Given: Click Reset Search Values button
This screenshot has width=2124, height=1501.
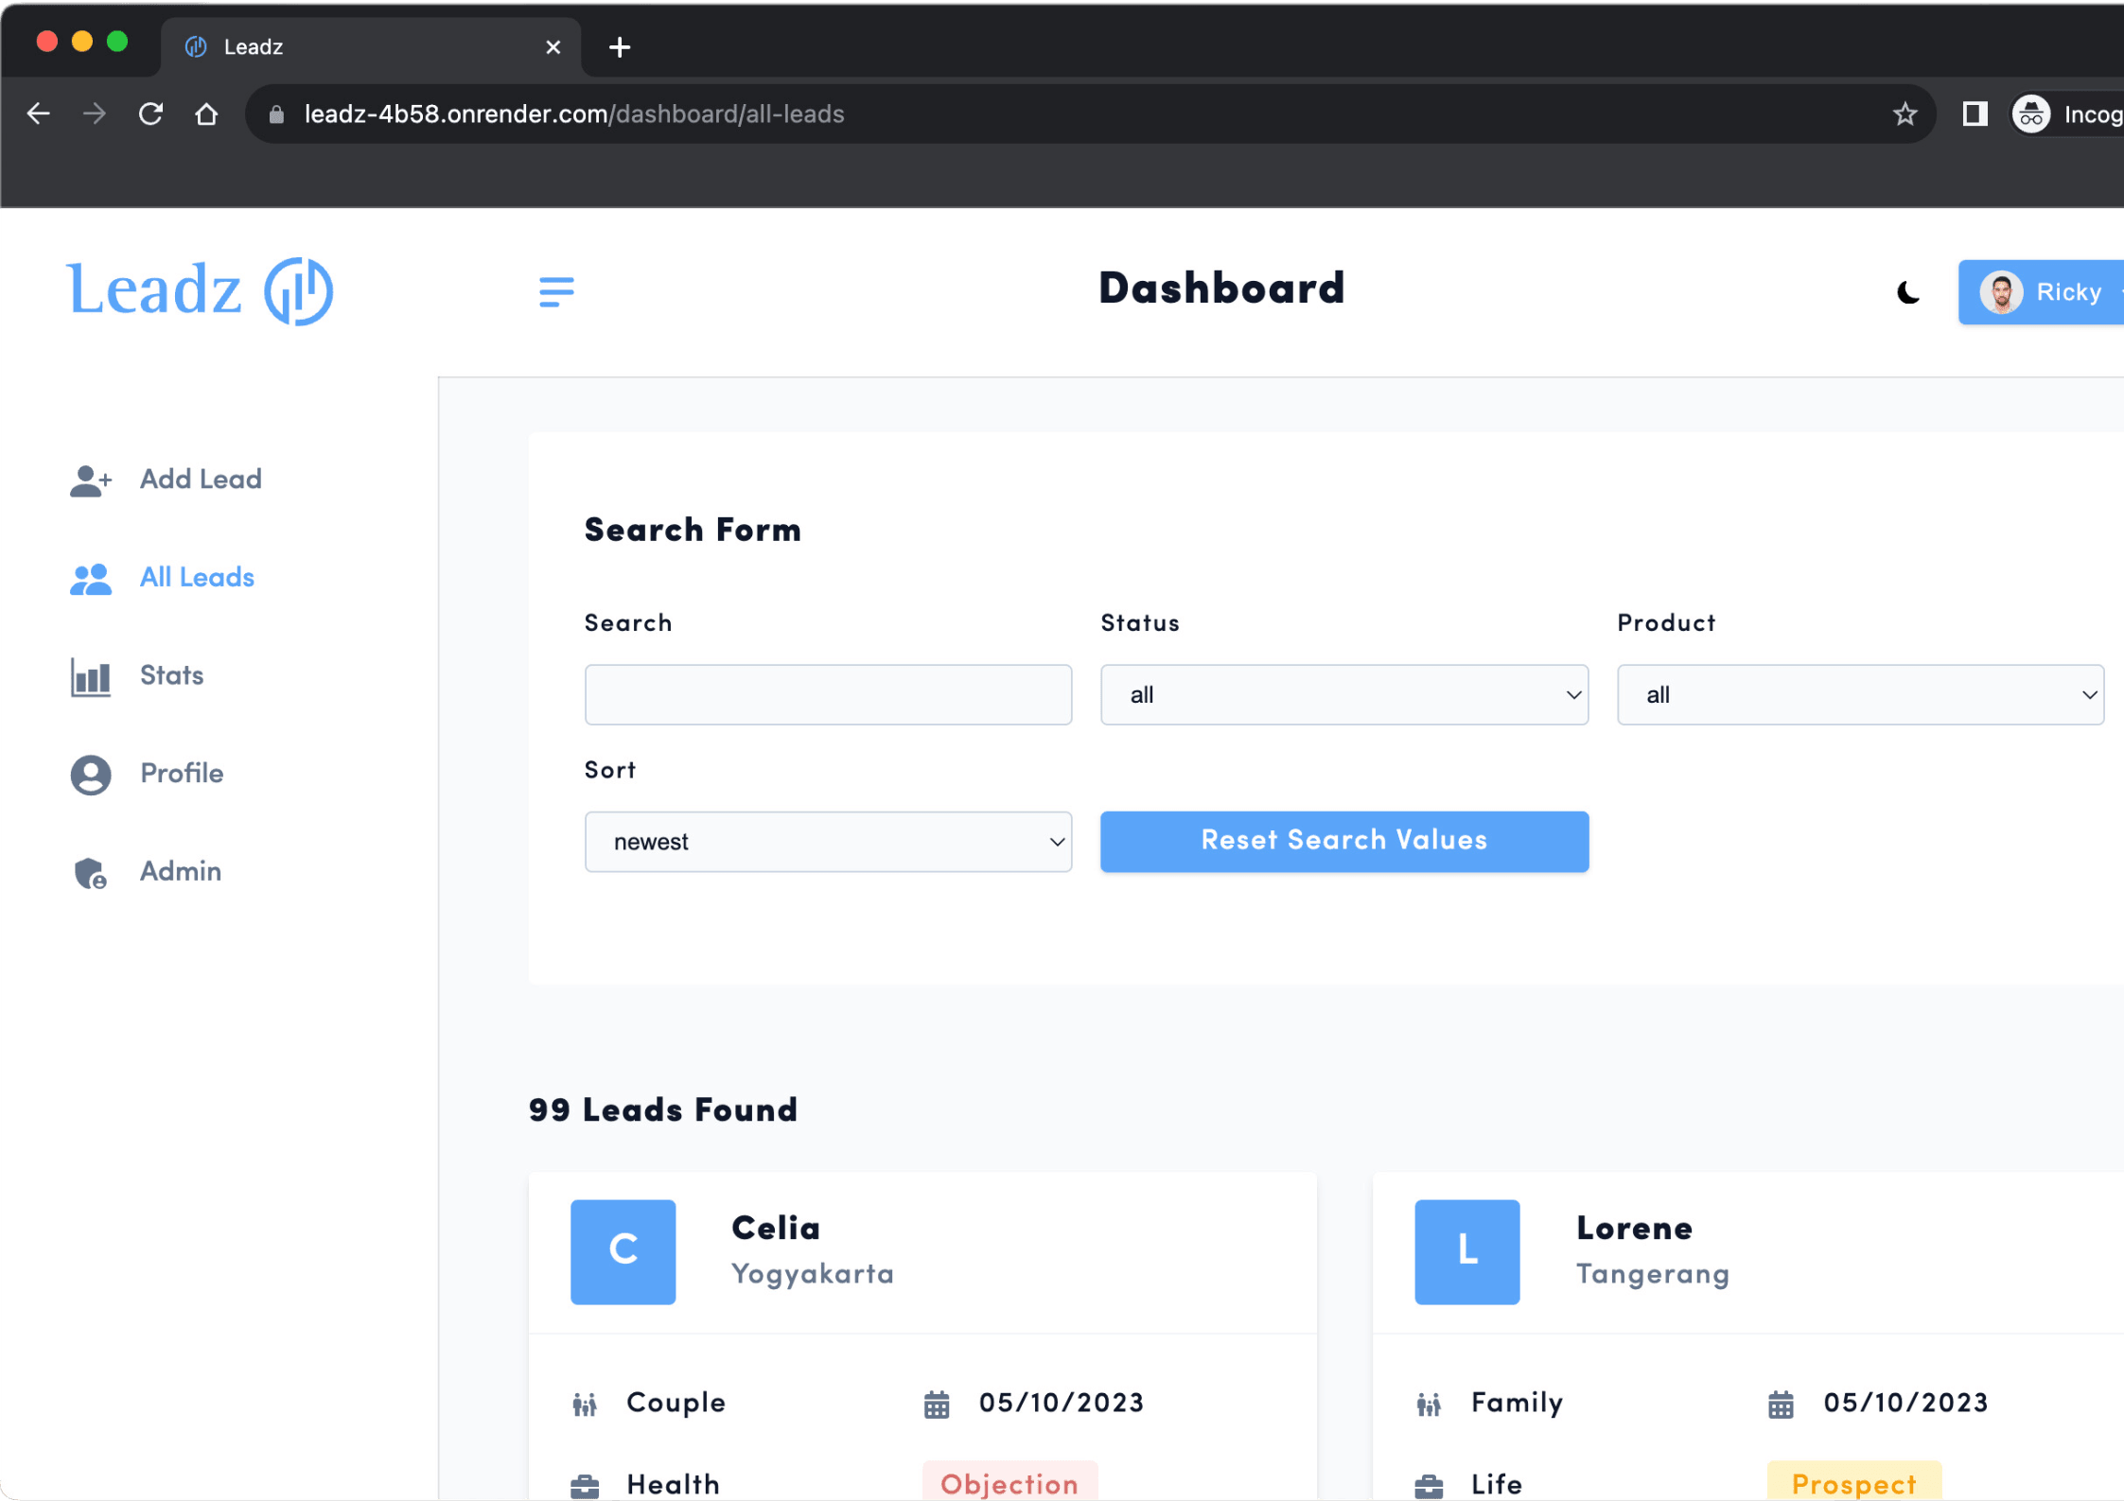Looking at the screenshot, I should [1345, 840].
